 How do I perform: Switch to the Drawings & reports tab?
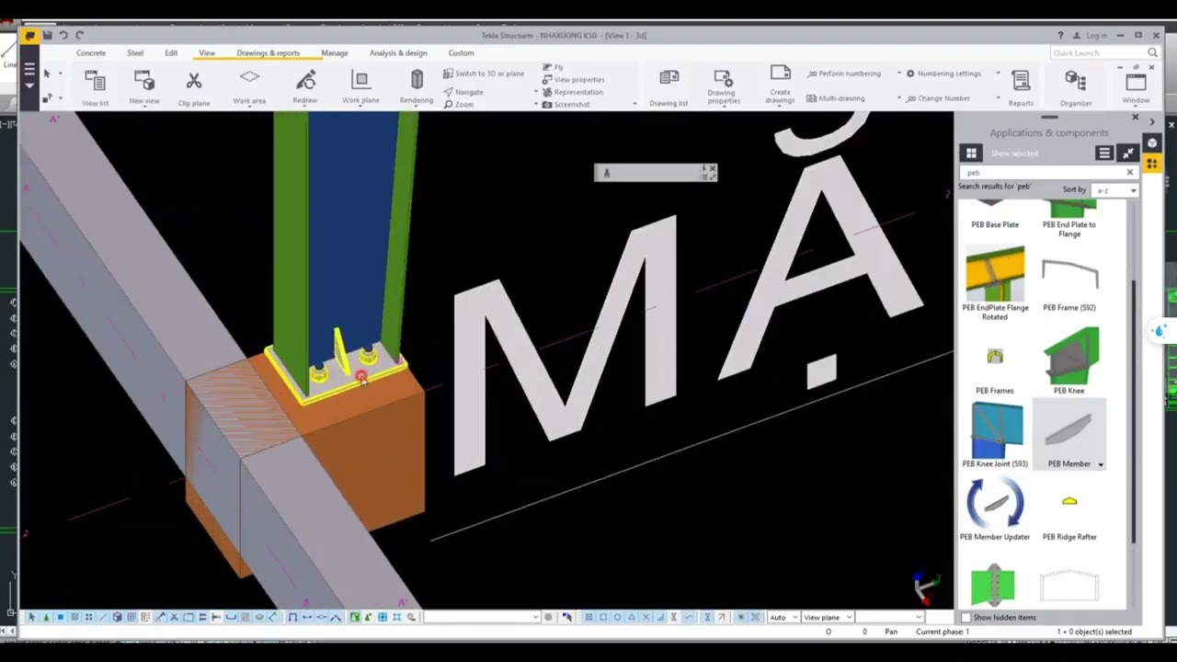(x=268, y=53)
